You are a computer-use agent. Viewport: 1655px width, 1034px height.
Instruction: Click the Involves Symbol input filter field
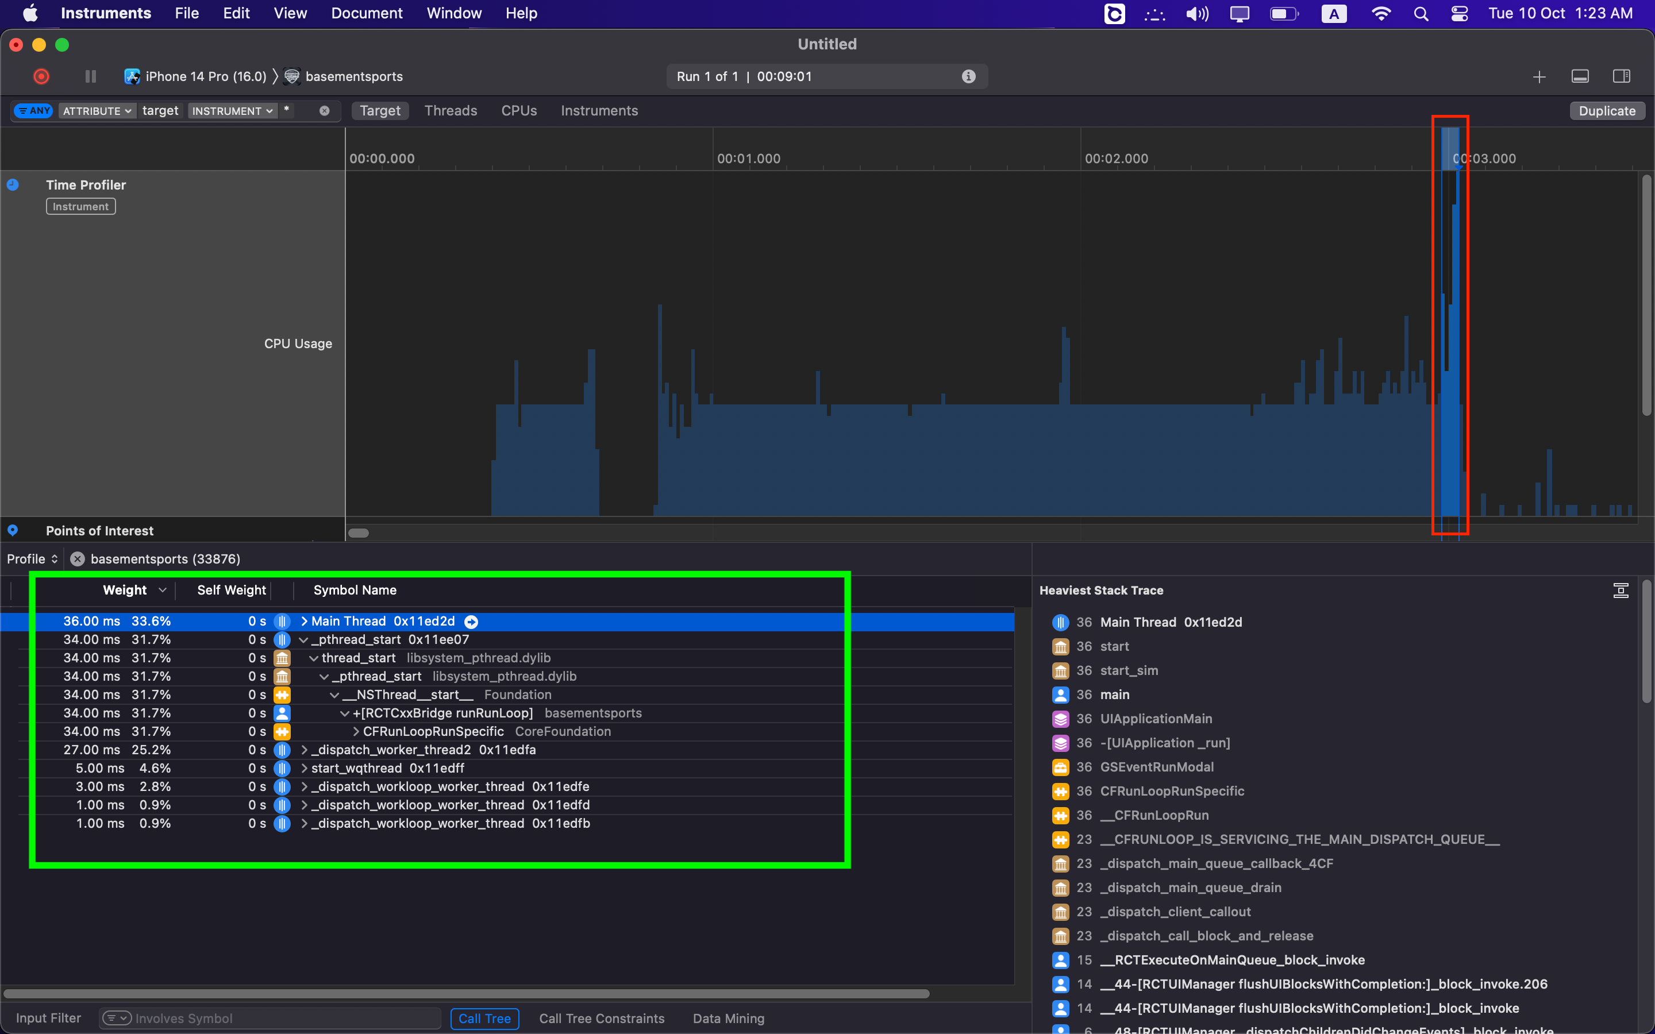[270, 1018]
